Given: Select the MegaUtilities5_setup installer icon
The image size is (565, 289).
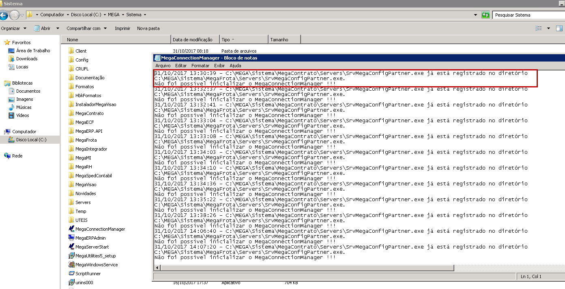Looking at the screenshot, I should 71,256.
